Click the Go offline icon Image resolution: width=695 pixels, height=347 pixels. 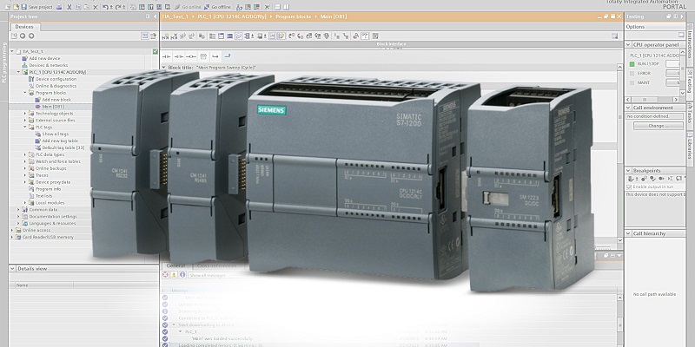[x=207, y=7]
